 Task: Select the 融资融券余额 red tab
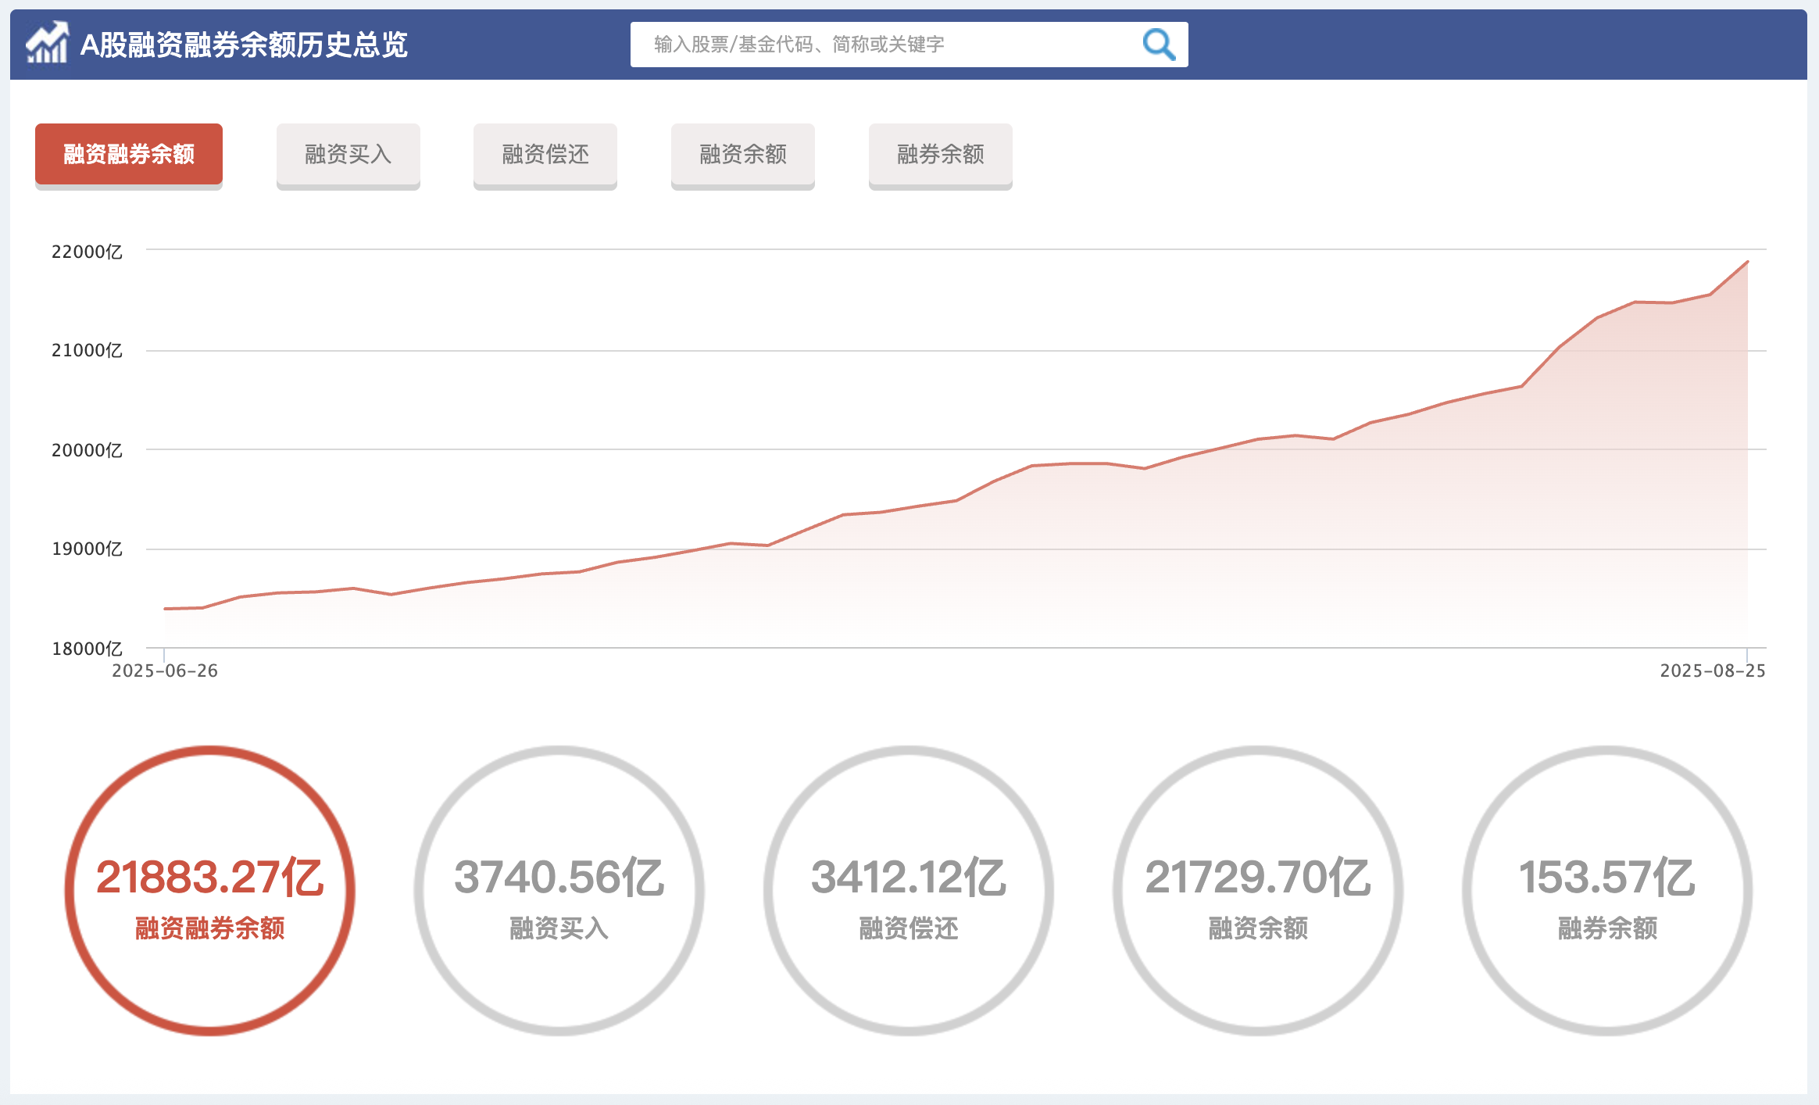pyautogui.click(x=129, y=154)
